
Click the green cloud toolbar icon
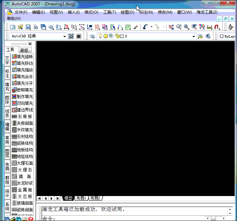tap(128, 27)
